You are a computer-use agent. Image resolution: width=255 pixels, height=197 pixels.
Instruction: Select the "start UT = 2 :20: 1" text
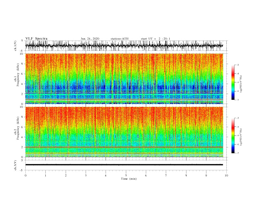tap(156, 39)
